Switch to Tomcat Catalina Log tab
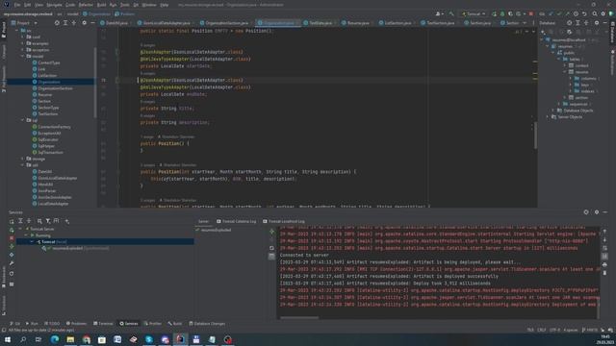 click(237, 222)
